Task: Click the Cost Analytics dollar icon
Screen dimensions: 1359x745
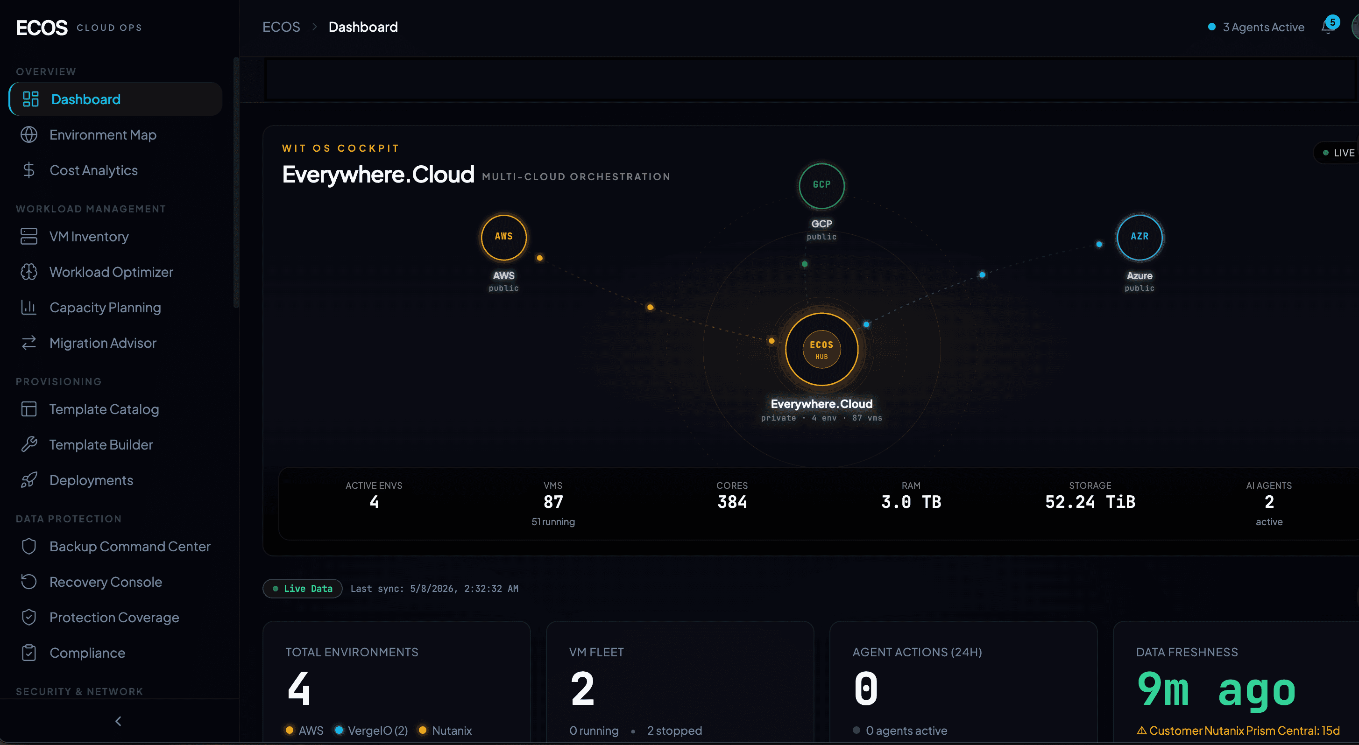Action: (29, 170)
